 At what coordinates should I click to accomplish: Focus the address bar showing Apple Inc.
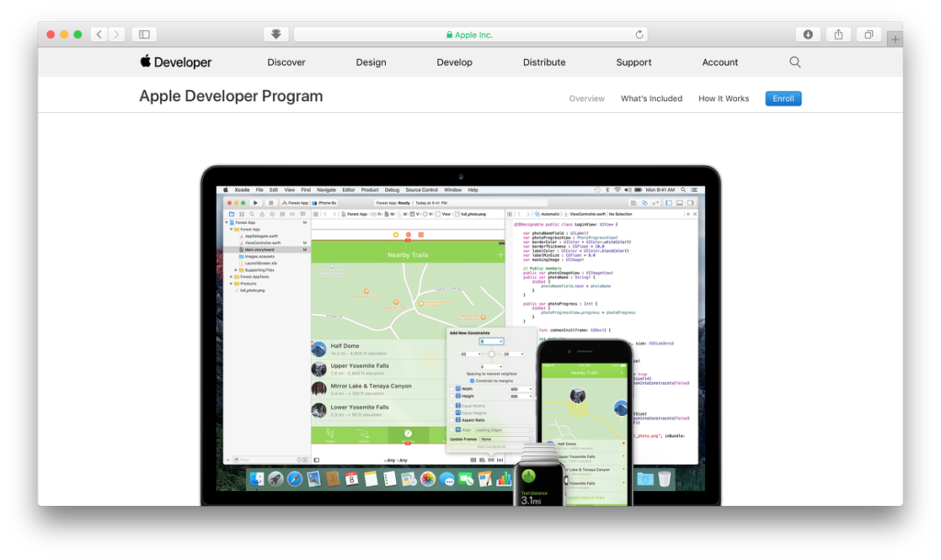[x=470, y=35]
